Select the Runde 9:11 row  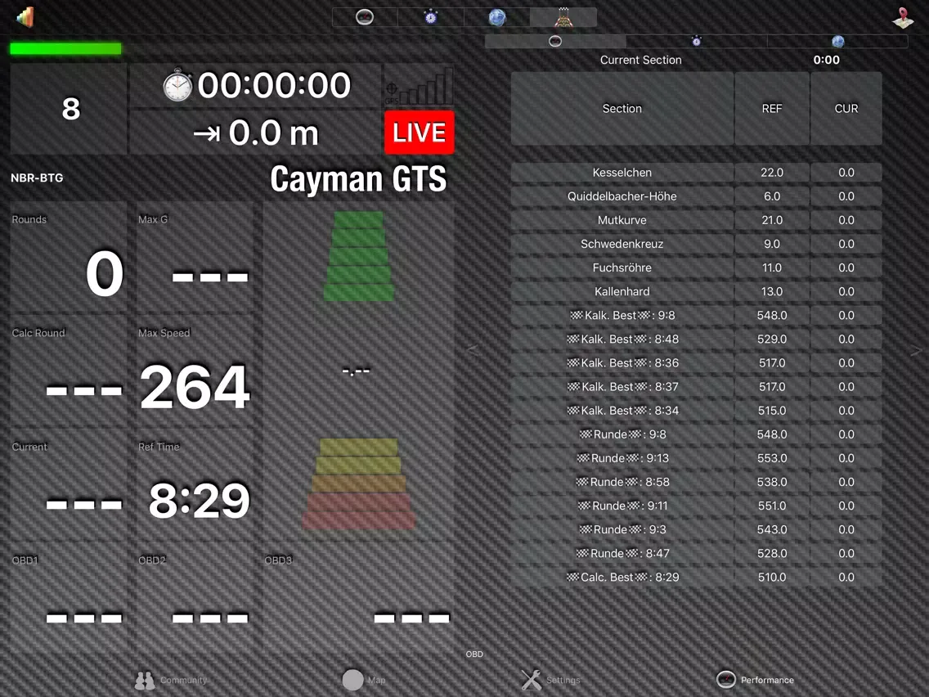[x=696, y=506]
